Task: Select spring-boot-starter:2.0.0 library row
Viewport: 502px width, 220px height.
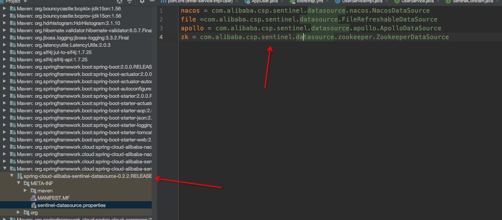Action: (x=76, y=96)
